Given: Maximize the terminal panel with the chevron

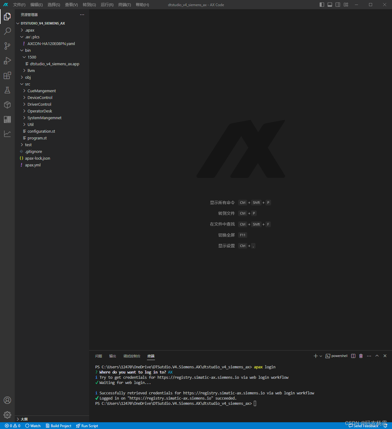Looking at the screenshot, I should pyautogui.click(x=377, y=356).
